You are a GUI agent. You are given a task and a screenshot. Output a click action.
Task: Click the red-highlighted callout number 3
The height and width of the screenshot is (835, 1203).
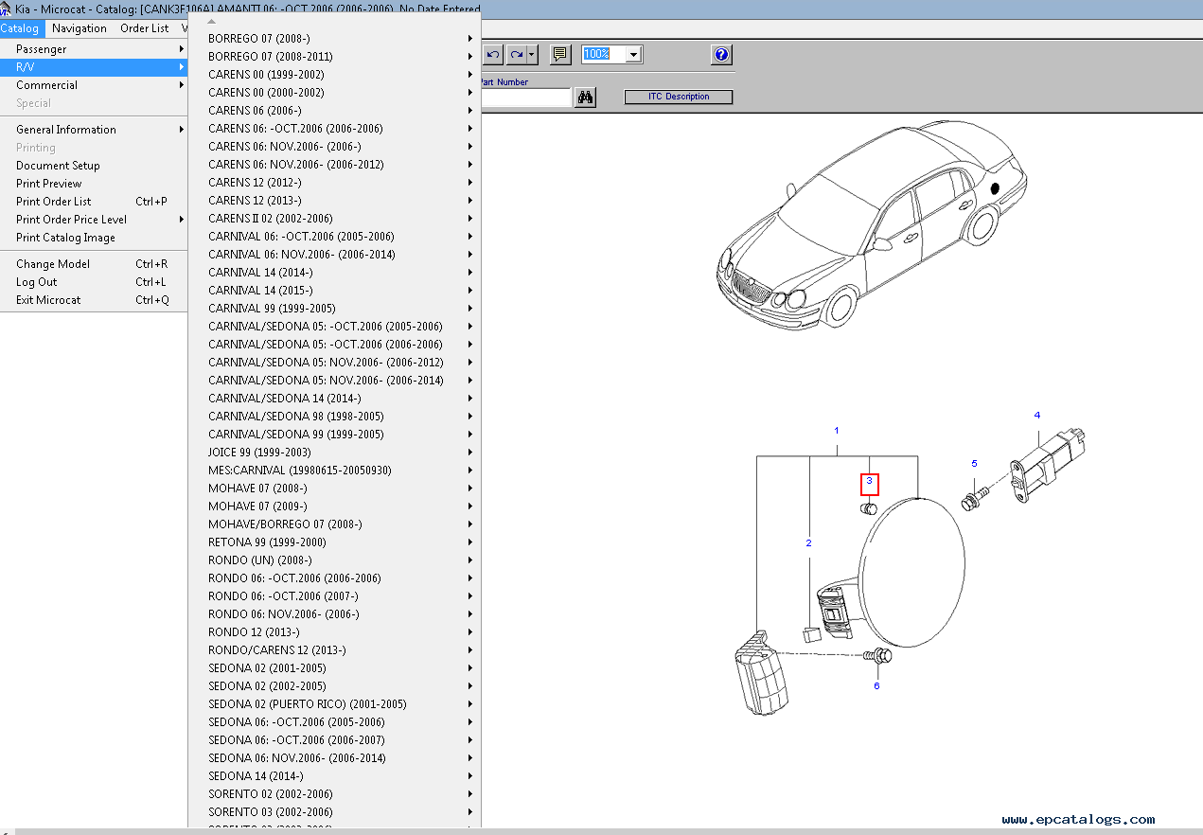click(x=870, y=483)
